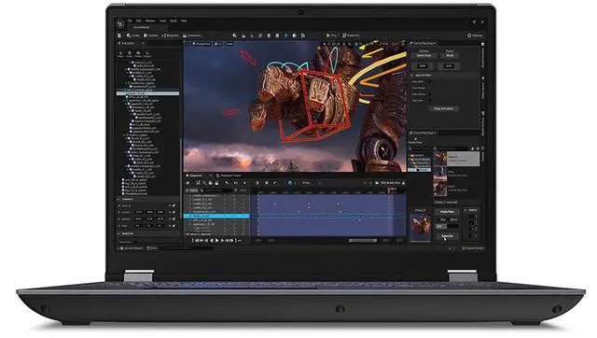The width and height of the screenshot is (597, 338).
Task: Click the large pose preview thumbnail
Action: 421,227
